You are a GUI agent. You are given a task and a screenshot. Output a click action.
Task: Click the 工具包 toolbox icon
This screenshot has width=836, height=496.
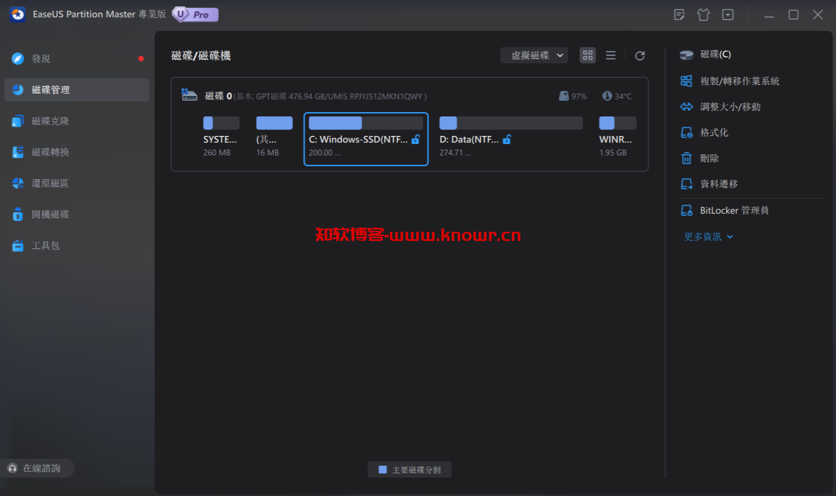[18, 245]
